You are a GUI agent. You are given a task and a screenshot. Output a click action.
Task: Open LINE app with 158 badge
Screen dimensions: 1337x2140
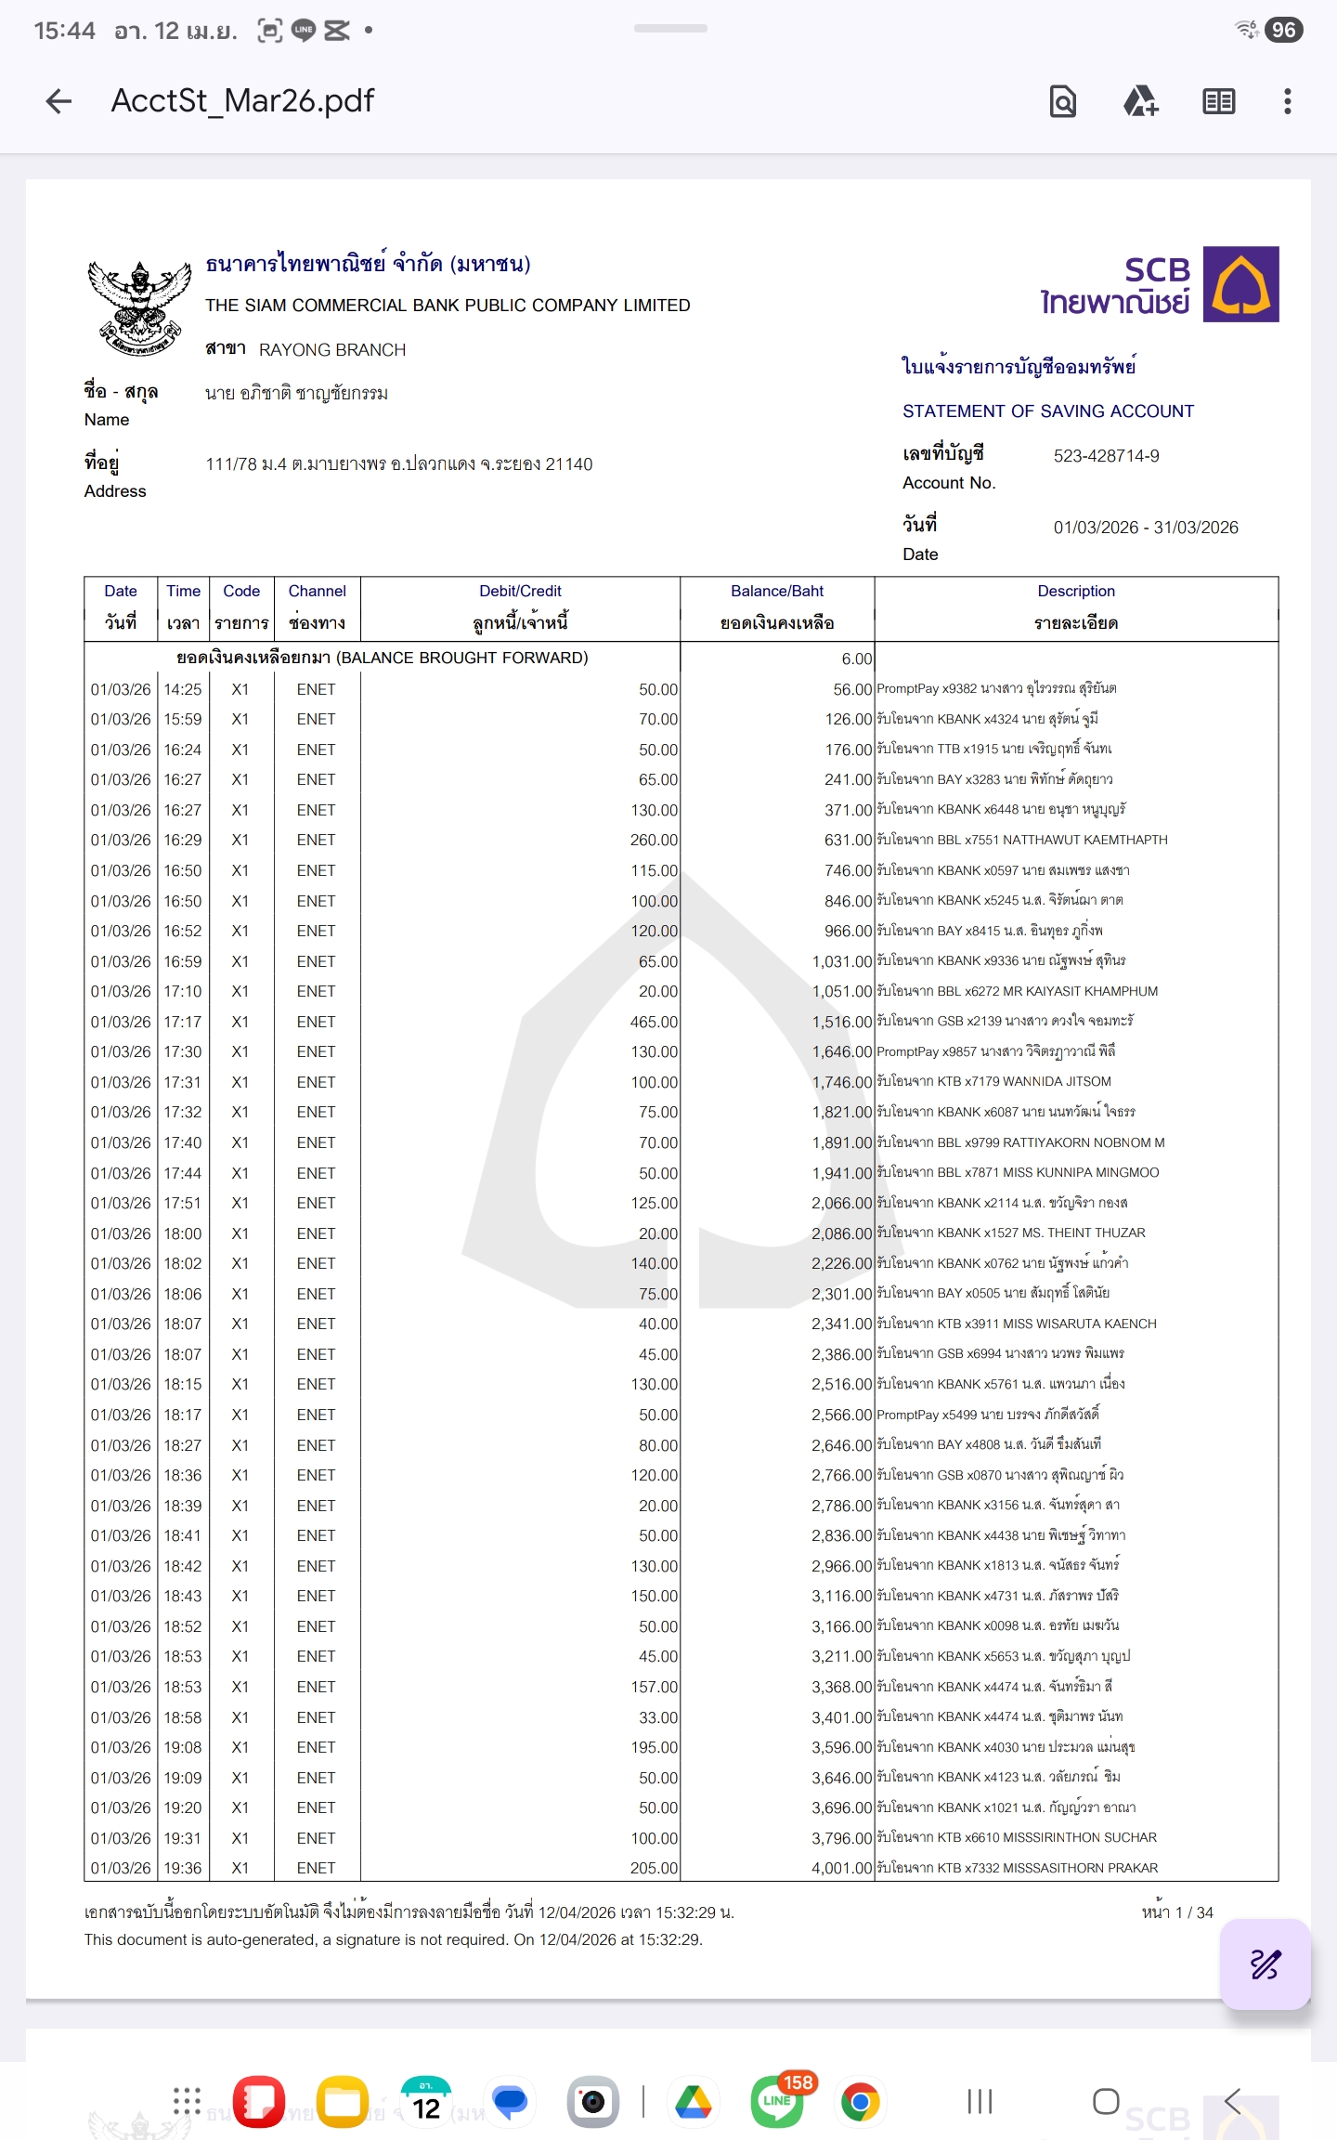[777, 2101]
